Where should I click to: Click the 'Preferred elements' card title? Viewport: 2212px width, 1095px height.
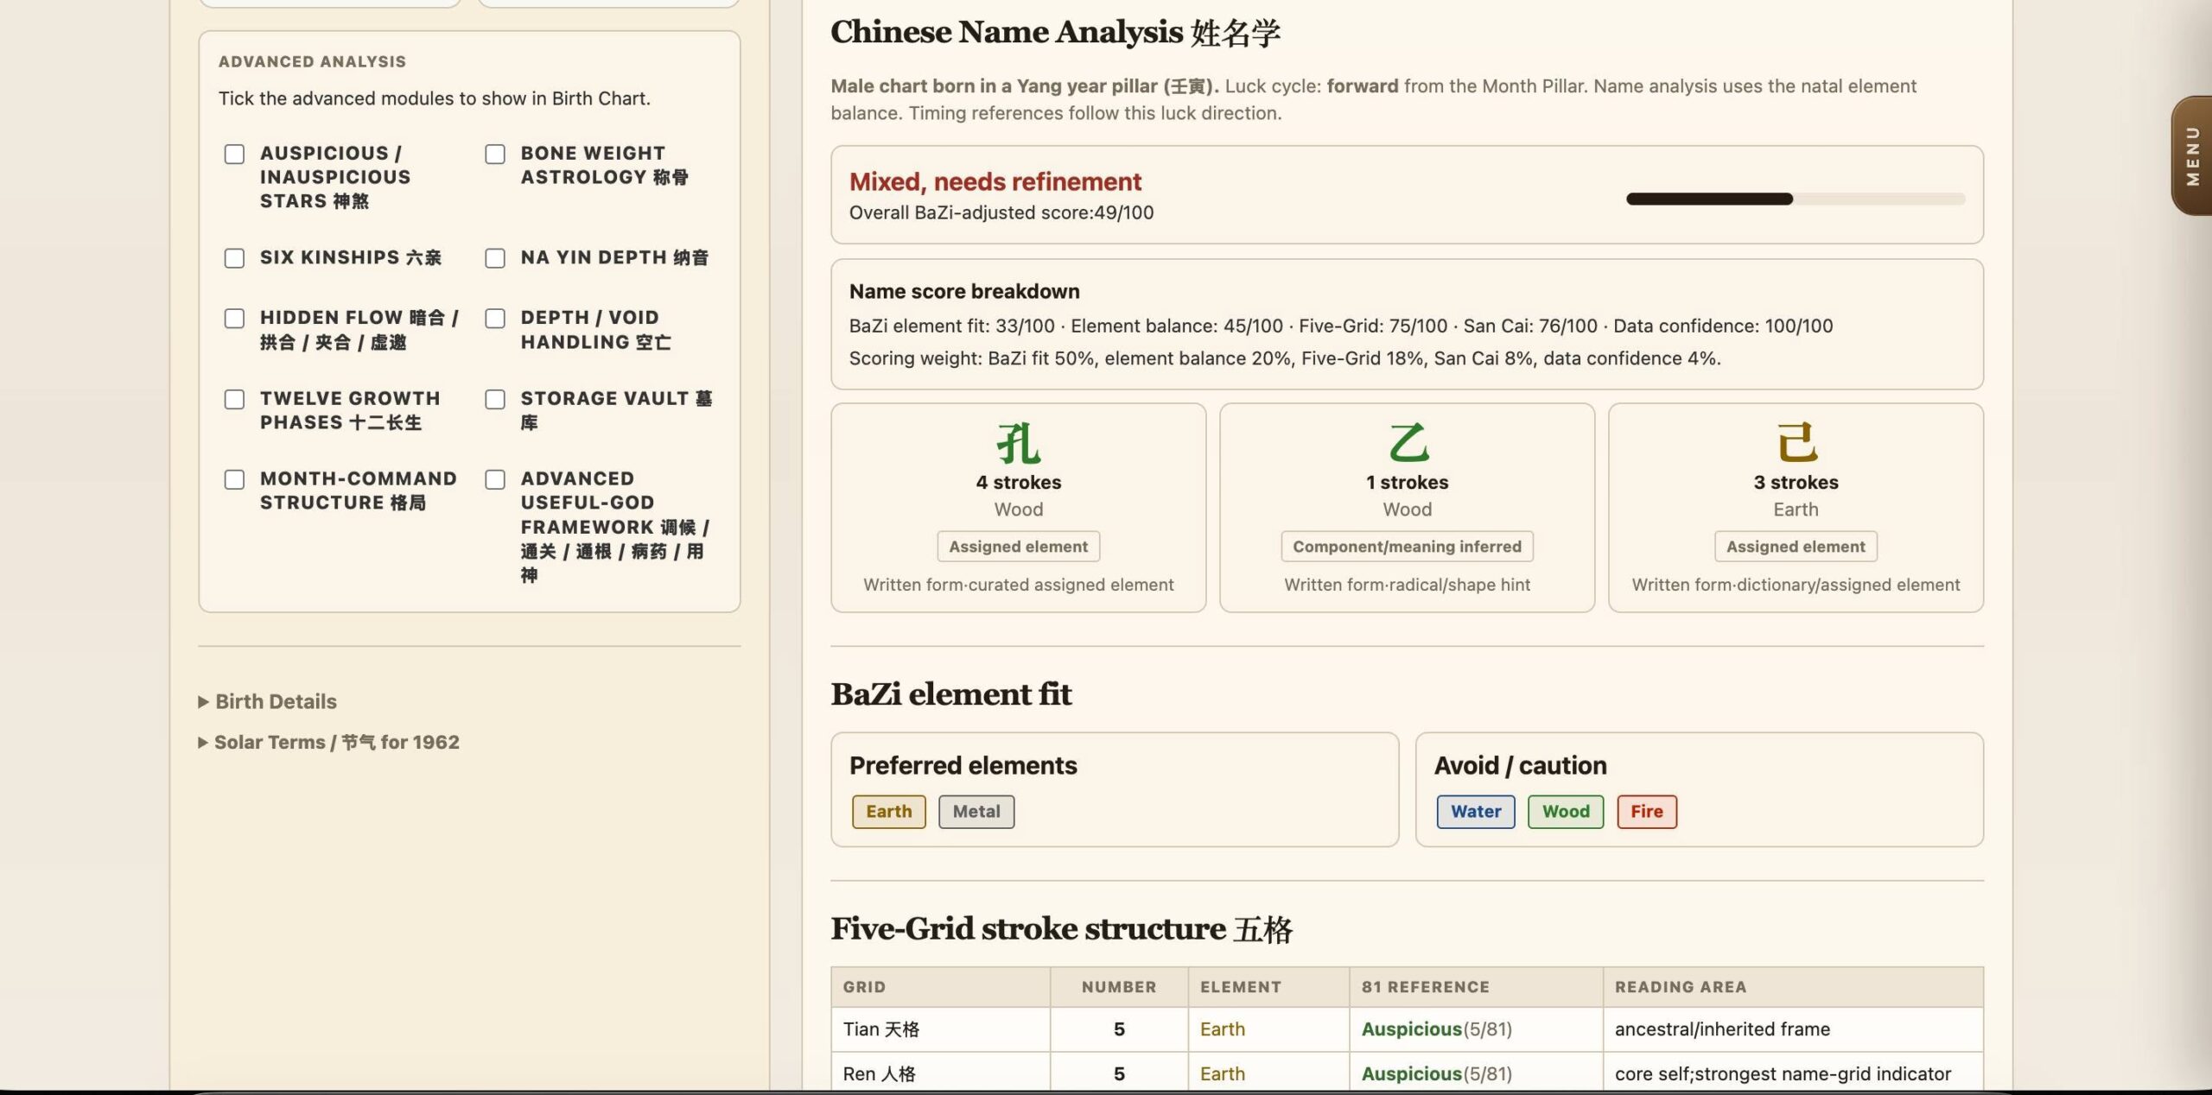coord(963,766)
